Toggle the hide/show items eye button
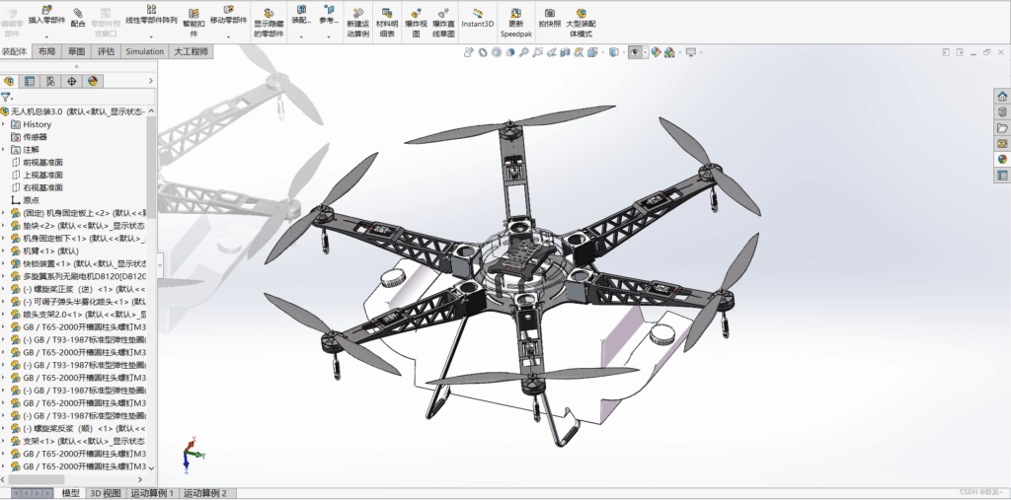This screenshot has width=1011, height=500. click(635, 52)
